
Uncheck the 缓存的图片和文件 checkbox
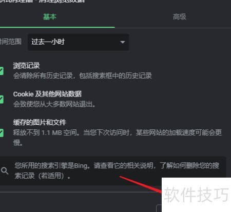2,133
